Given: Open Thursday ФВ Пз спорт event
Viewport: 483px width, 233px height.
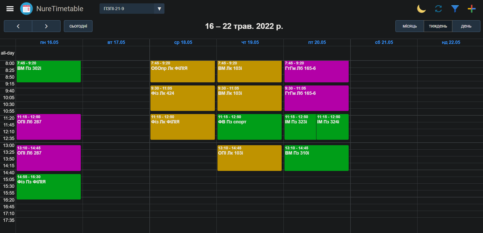Looking at the screenshot, I should (x=249, y=127).
